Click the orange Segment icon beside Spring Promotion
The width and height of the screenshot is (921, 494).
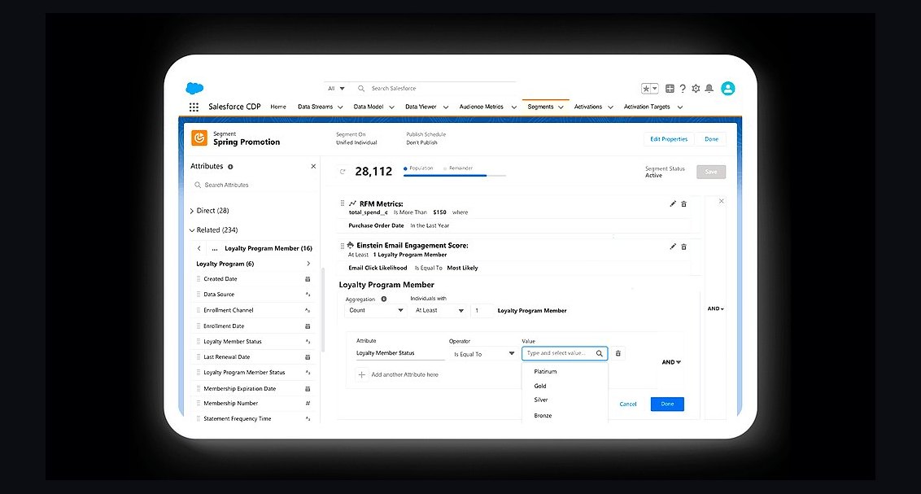(199, 138)
